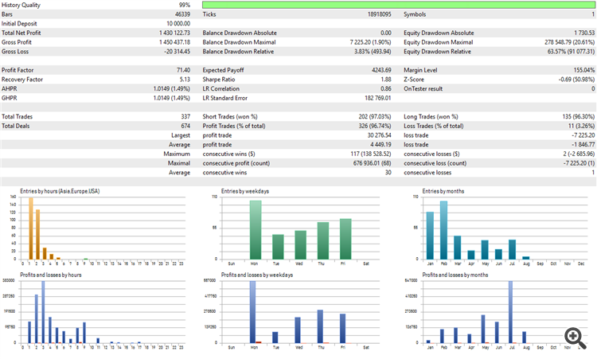Click the 'Profits and losses by months' chart title
597x359 pixels.
(455, 275)
